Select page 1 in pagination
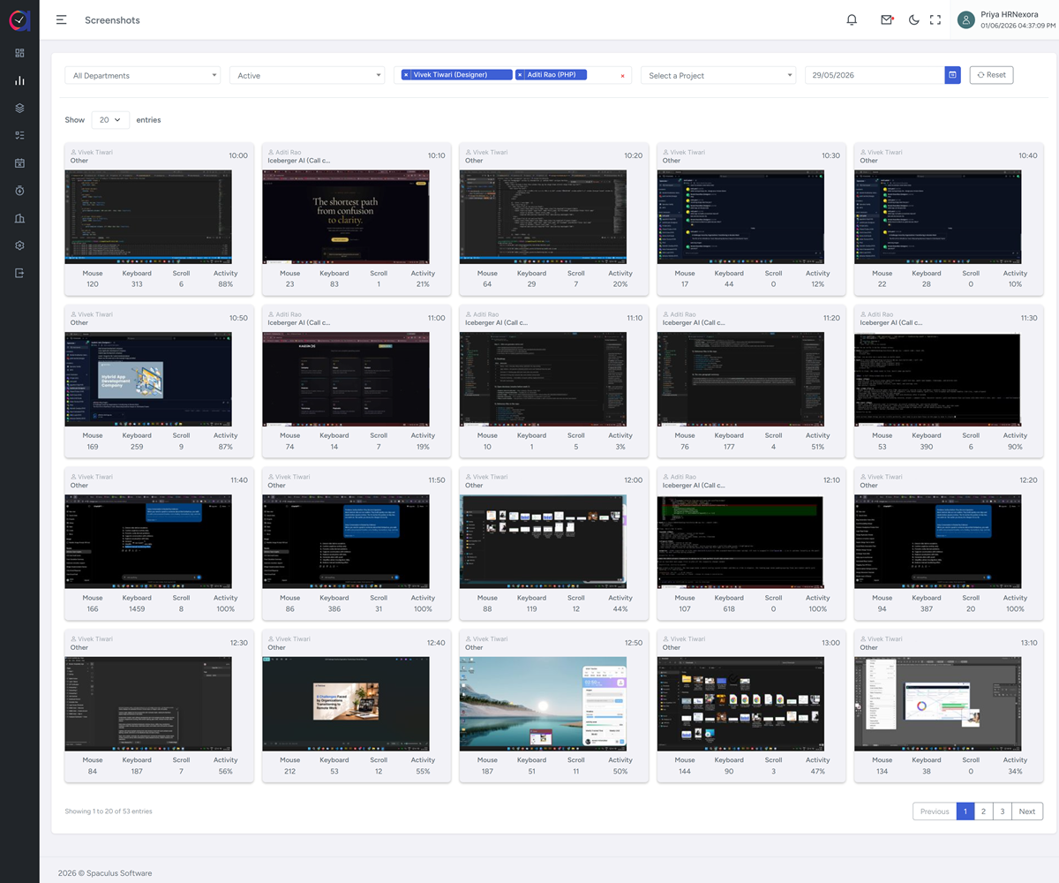The height and width of the screenshot is (883, 1059). coord(965,811)
